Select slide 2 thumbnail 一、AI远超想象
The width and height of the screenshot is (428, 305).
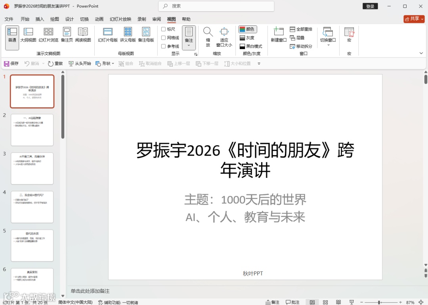(32, 130)
